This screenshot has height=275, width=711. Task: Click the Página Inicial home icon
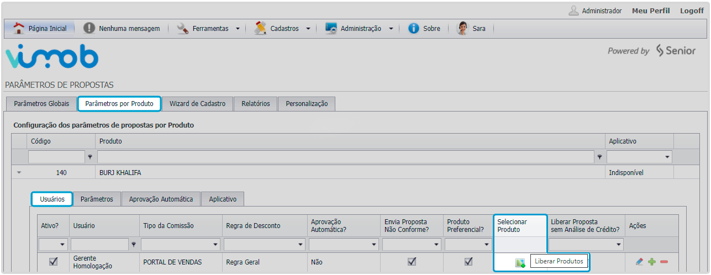(x=19, y=28)
